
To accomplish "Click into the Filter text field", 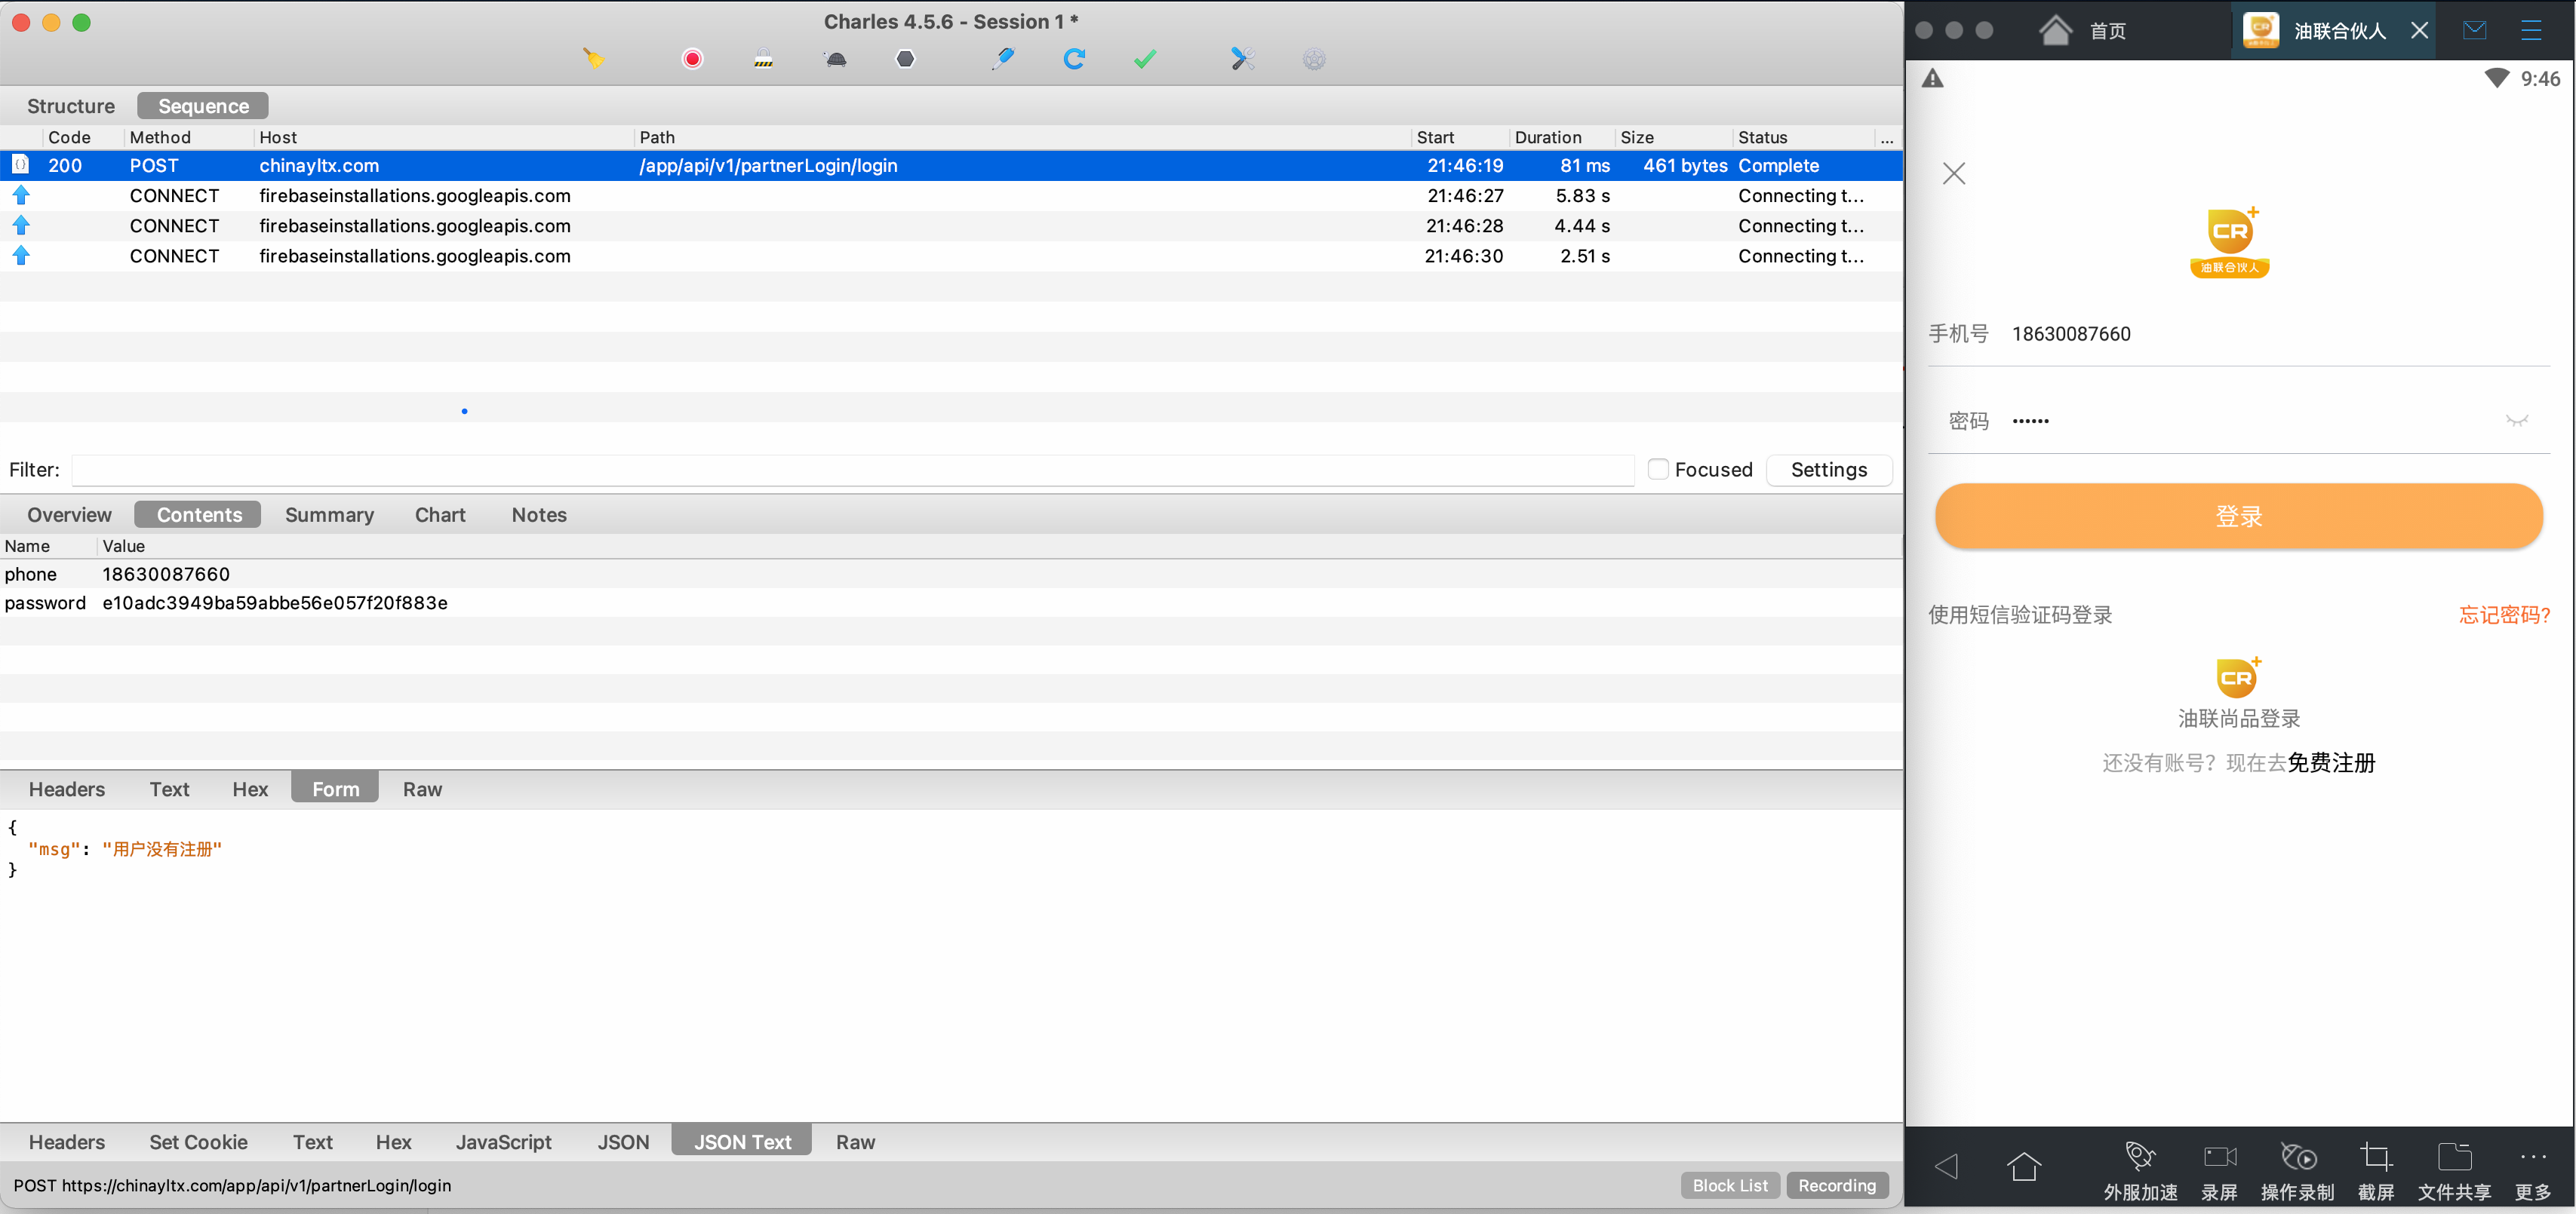I will 851,470.
